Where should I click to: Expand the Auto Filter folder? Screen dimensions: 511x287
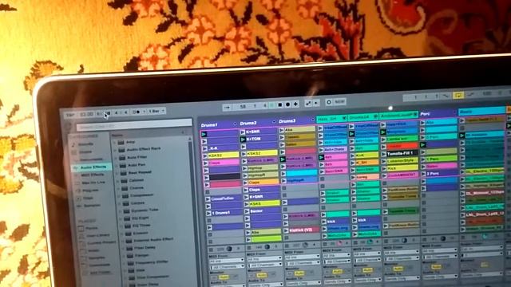click(x=116, y=158)
